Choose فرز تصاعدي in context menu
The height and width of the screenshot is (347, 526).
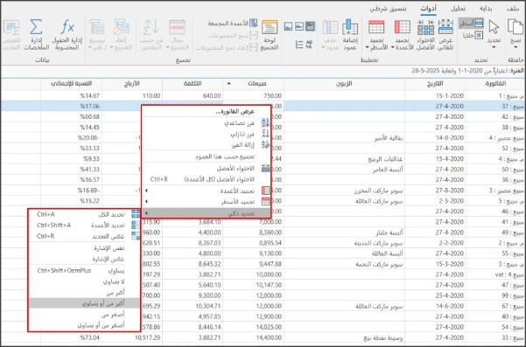coord(207,123)
